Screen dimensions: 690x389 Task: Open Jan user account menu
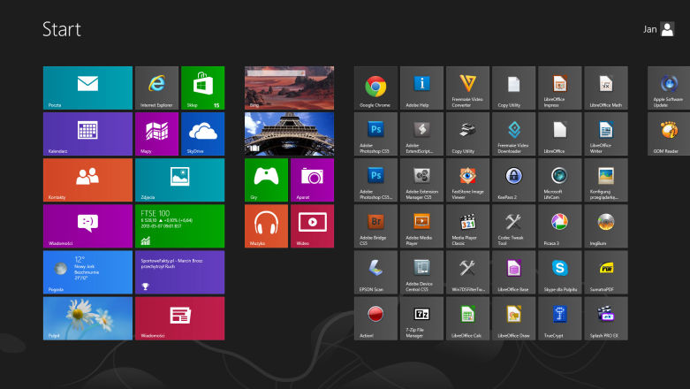pos(658,29)
